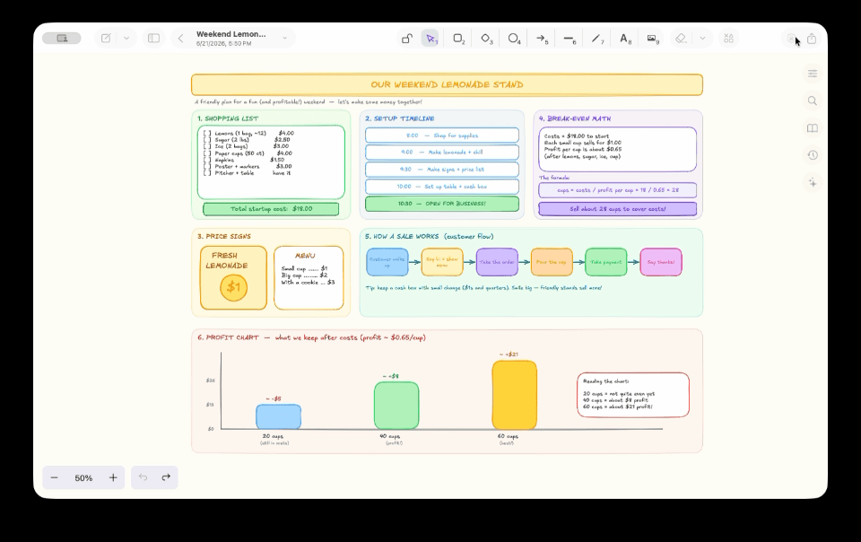Viewport: 861px width, 542px height.
Task: Click the cups = costs / profit formula box
Action: tap(618, 190)
